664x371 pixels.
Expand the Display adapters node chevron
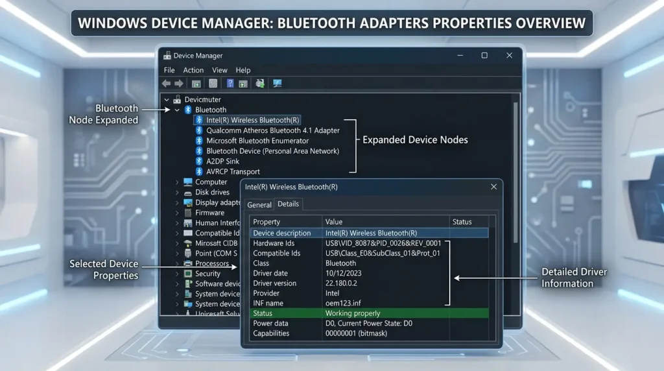tap(177, 202)
